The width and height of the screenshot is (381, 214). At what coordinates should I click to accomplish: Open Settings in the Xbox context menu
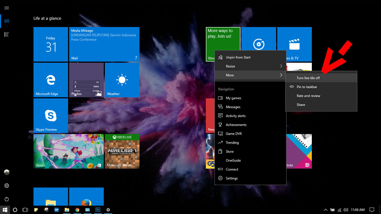pos(250,178)
